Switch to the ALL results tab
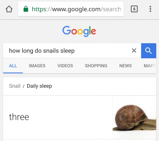 point(13,66)
